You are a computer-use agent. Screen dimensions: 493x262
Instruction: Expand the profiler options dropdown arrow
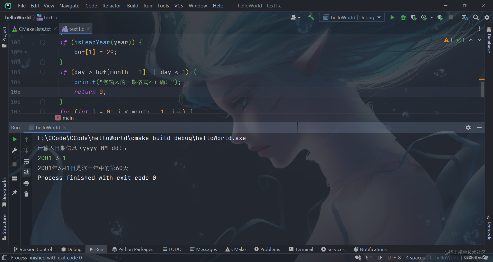432,17
